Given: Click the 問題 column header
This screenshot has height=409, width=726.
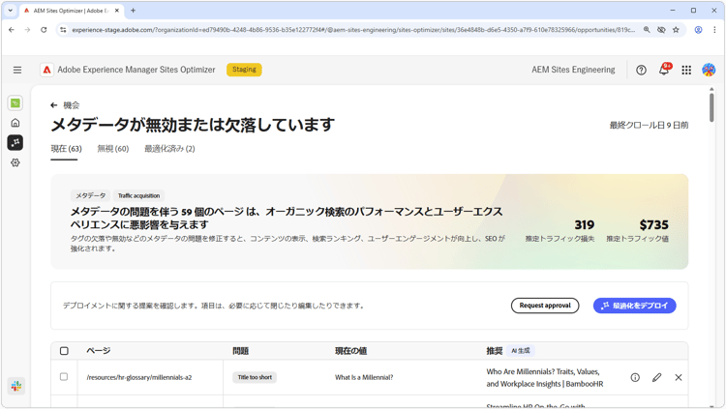Looking at the screenshot, I should coord(241,351).
